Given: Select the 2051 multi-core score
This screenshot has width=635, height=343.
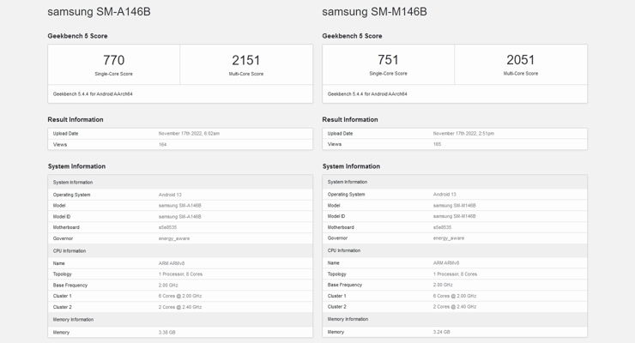Looking at the screenshot, I should [520, 60].
